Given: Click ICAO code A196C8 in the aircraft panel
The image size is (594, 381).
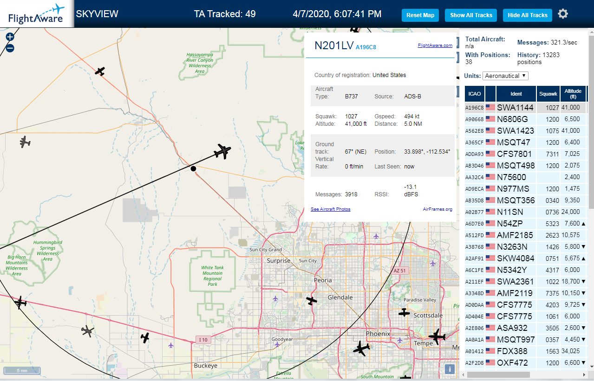Looking at the screenshot, I should [x=366, y=47].
